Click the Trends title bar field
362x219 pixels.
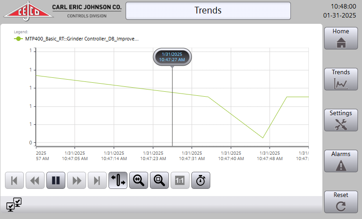pos(208,11)
